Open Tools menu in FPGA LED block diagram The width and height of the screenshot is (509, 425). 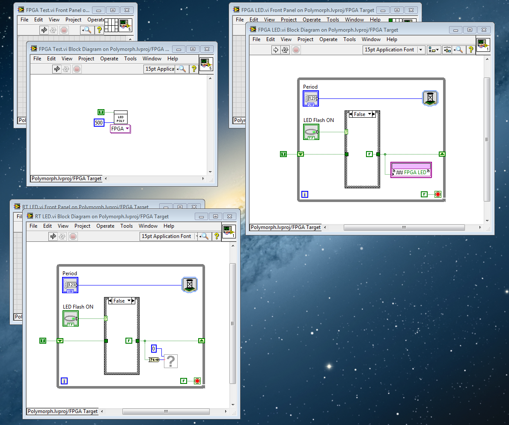(x=349, y=39)
